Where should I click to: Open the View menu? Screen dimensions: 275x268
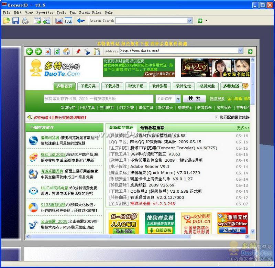click(29, 12)
